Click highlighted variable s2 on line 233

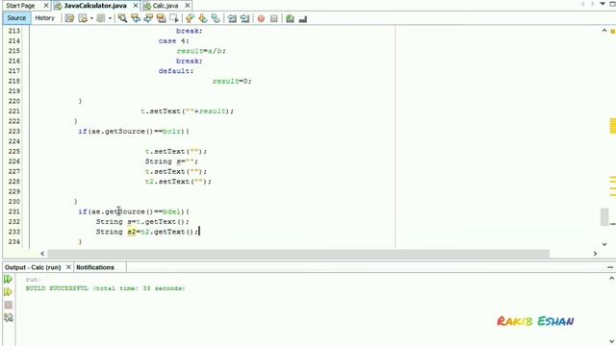[x=132, y=232]
